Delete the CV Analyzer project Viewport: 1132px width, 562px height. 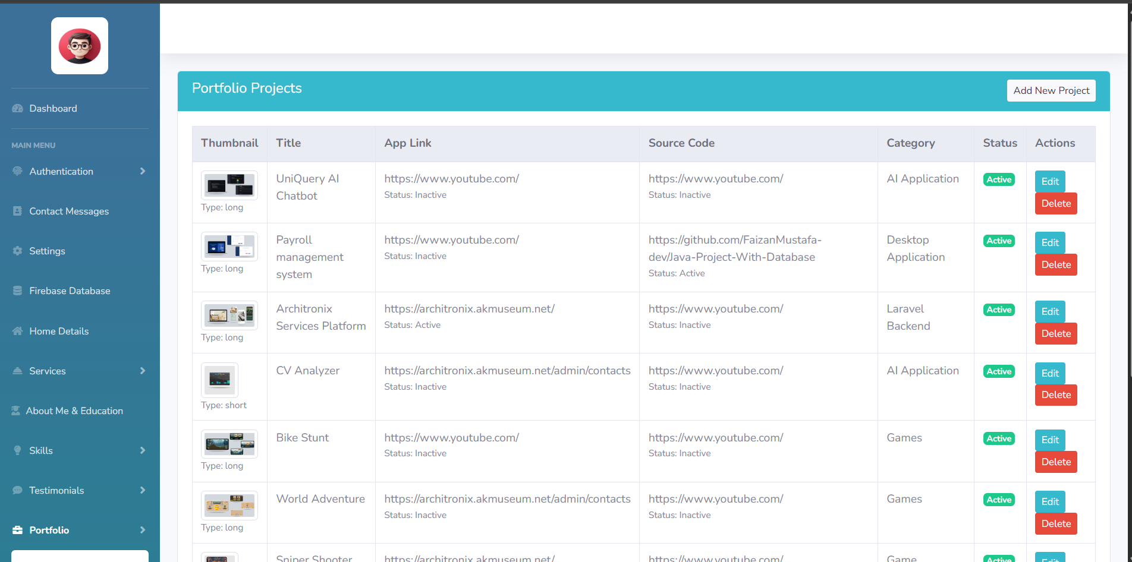[x=1056, y=394]
